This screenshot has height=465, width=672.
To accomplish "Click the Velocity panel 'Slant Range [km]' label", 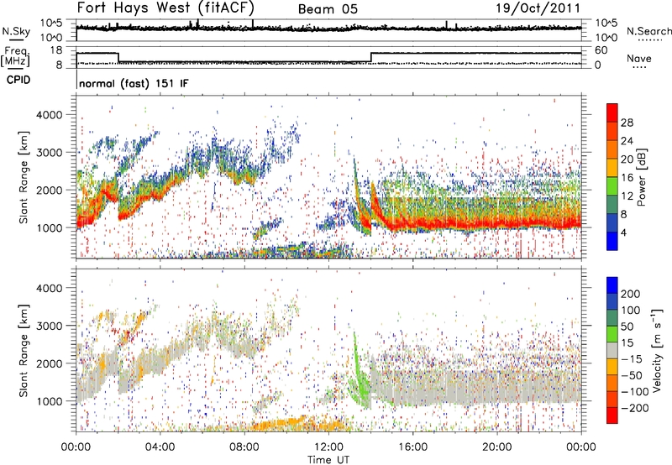I will pyautogui.click(x=24, y=350).
